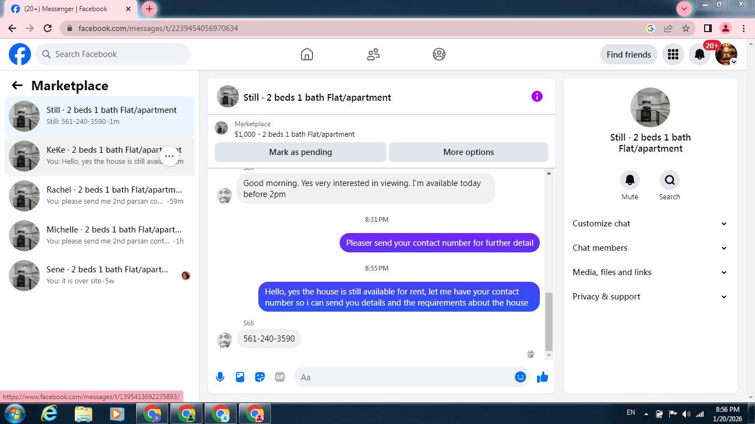Attach a photo with the image icon
The height and width of the screenshot is (424, 755).
tap(240, 377)
